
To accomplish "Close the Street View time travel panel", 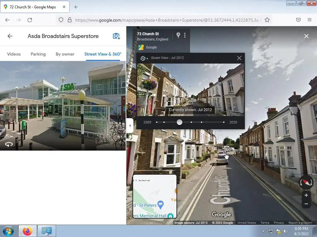I will pos(239,58).
